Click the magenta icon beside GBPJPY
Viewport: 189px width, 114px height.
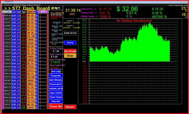coord(3,77)
